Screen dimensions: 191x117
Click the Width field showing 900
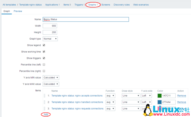click(x=50, y=26)
